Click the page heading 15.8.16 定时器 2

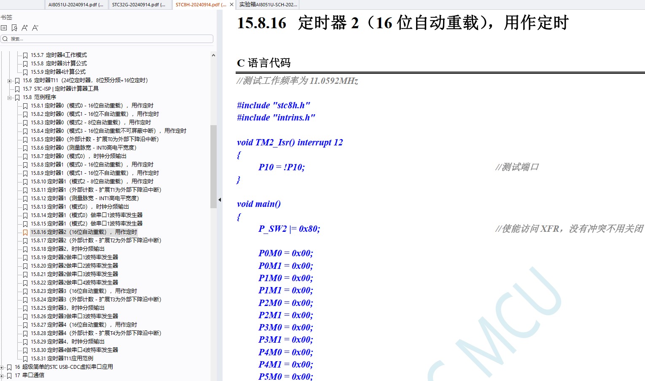click(x=403, y=23)
